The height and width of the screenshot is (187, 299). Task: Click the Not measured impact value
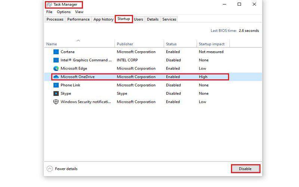(x=211, y=52)
